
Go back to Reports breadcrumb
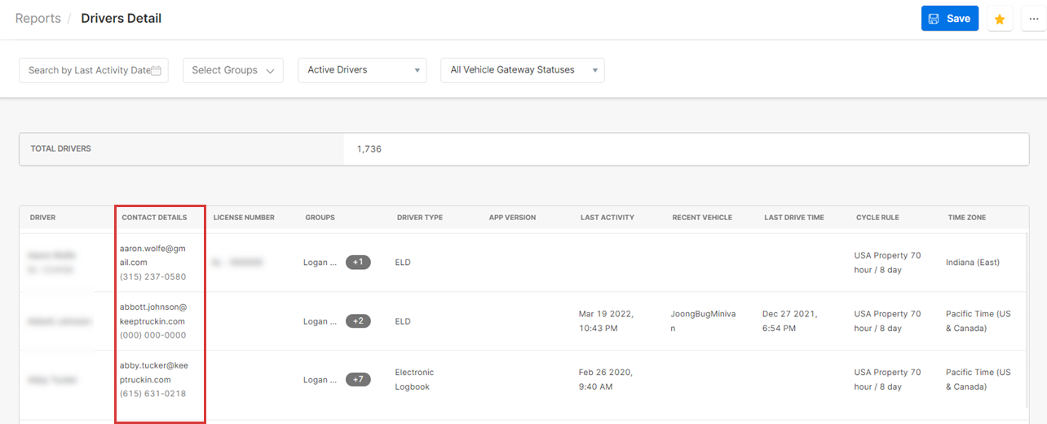tap(38, 19)
